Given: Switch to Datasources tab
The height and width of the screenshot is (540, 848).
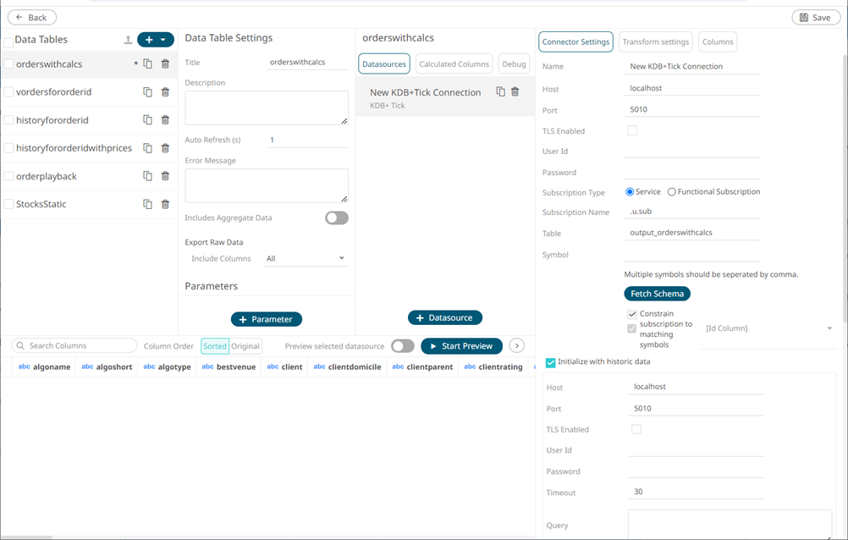Looking at the screenshot, I should 384,63.
